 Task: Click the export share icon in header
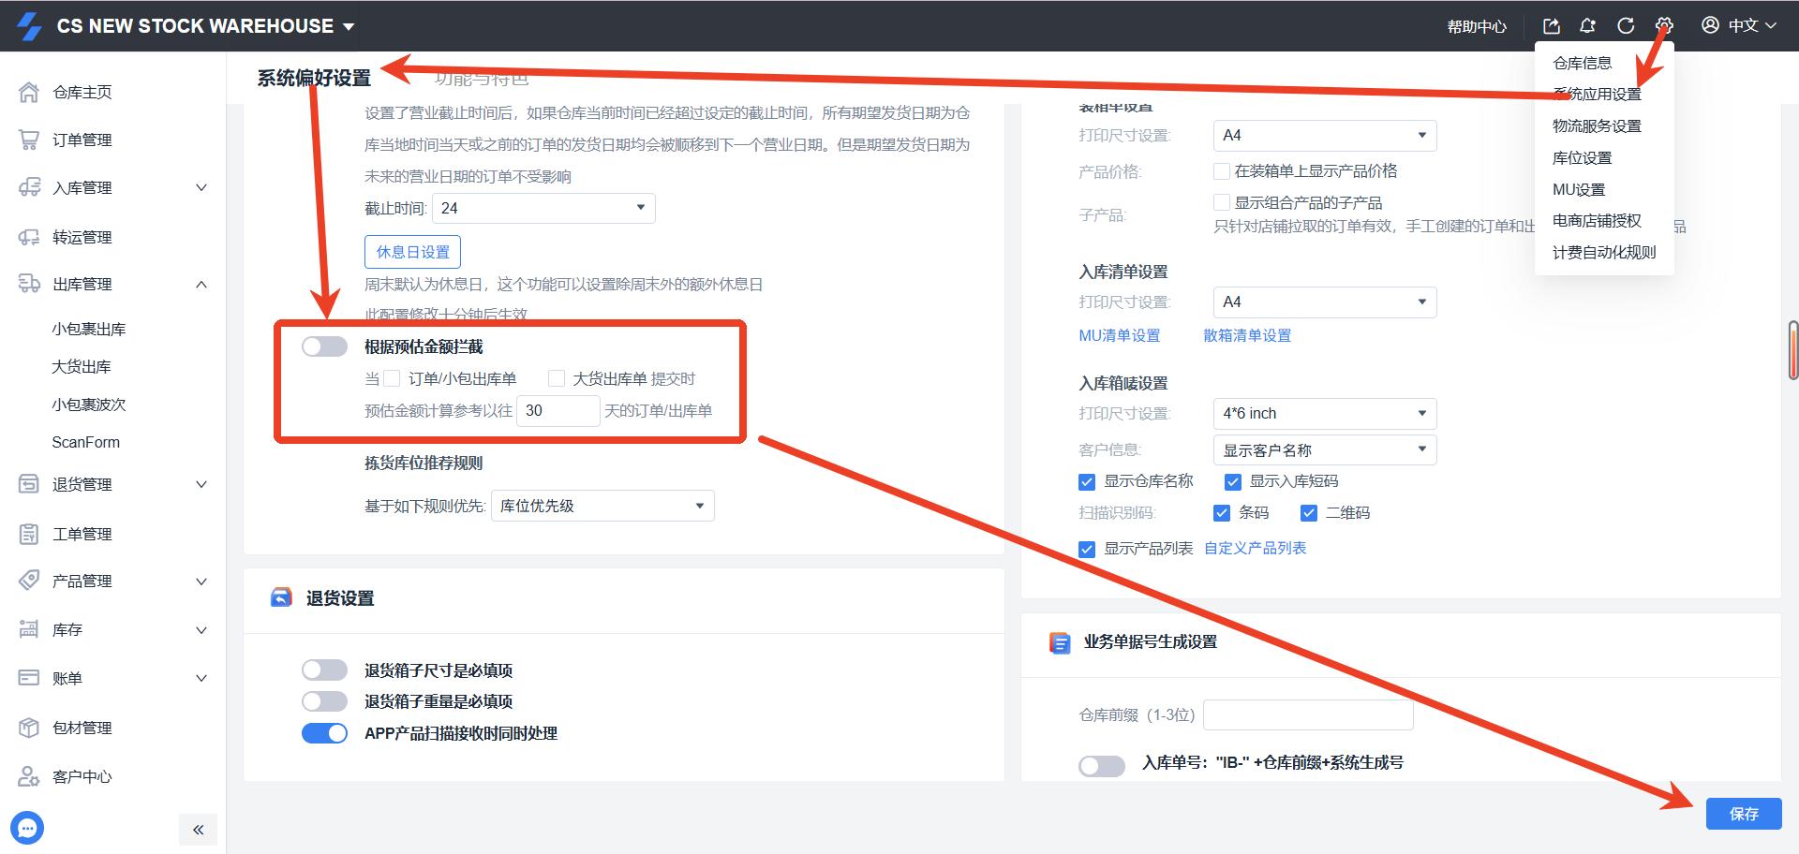coord(1551,26)
